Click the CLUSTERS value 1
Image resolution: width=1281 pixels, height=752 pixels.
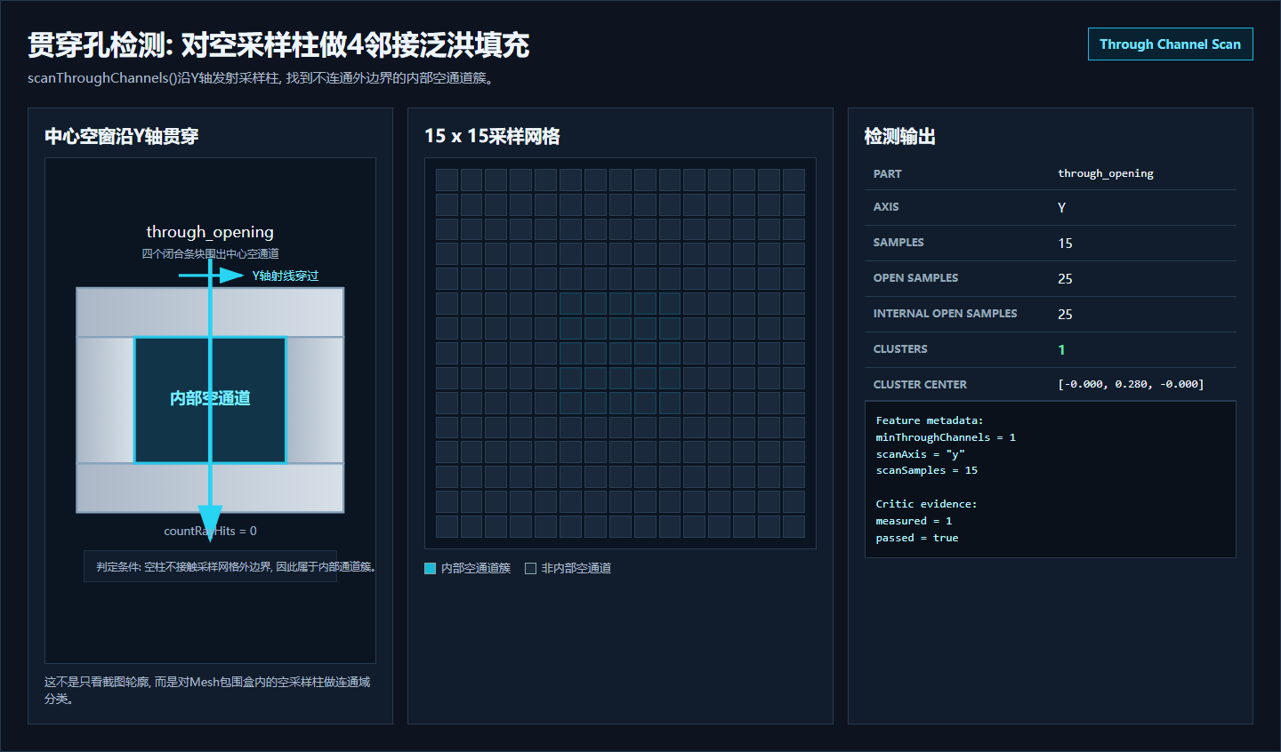[x=1061, y=349]
